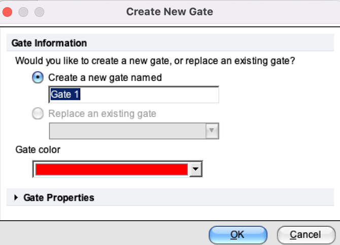
Task: Click the gray minimize window button
Action: [x=24, y=11]
